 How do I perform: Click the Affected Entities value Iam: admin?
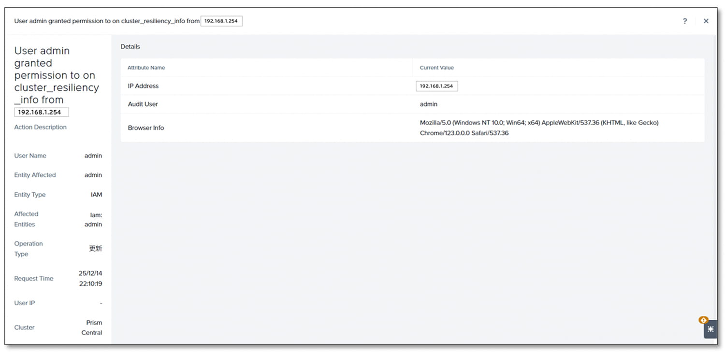94,219
